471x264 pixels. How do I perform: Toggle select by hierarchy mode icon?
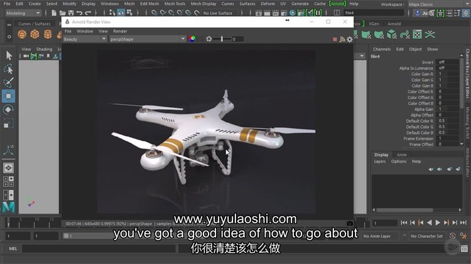[x=112, y=13]
